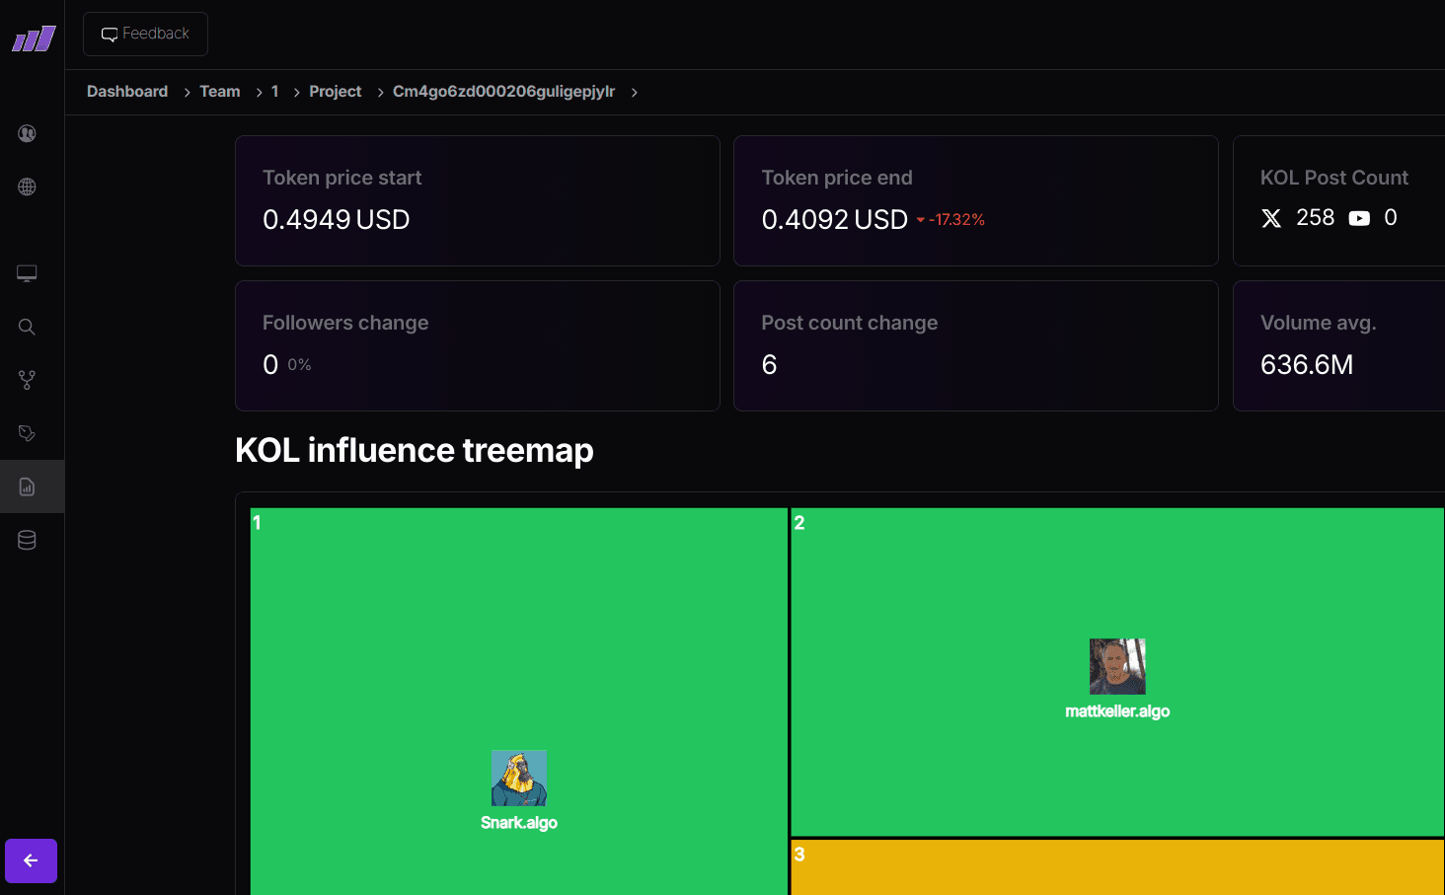Click the Volume avg. label
Screen dimensions: 1445x895
pyautogui.click(x=1319, y=323)
